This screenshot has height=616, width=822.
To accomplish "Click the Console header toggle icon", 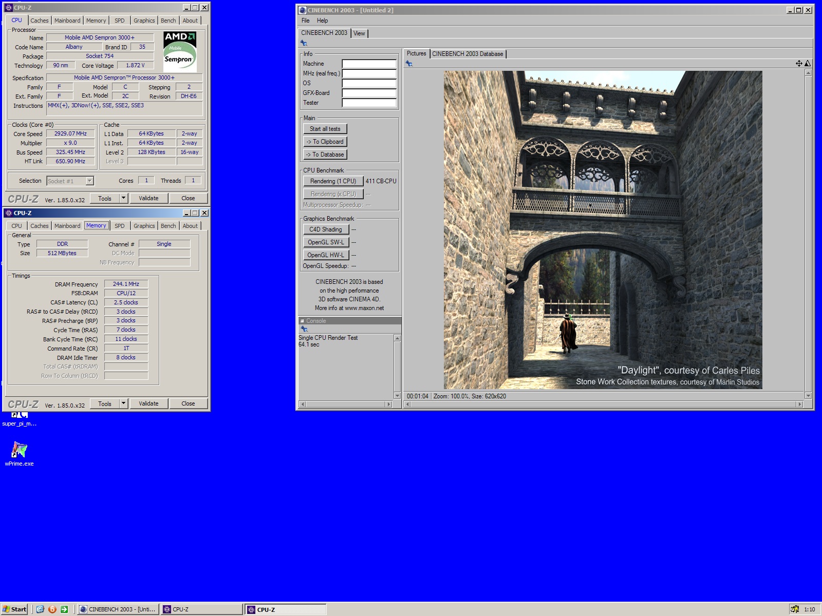I will (x=302, y=321).
